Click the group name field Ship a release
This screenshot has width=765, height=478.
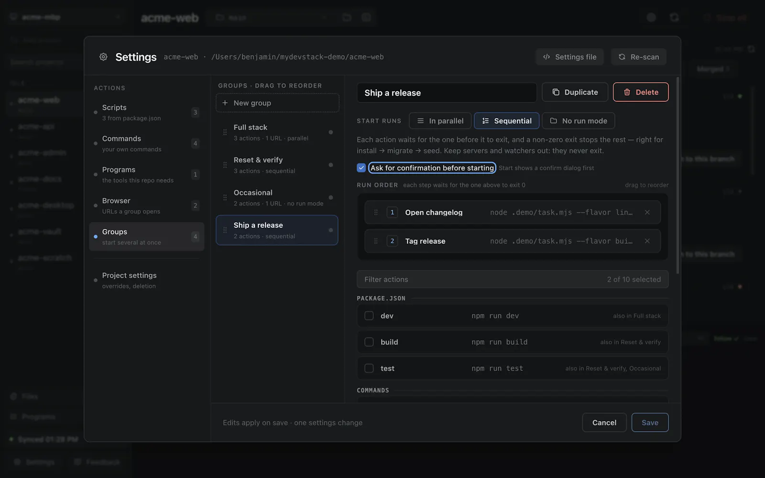pos(447,93)
